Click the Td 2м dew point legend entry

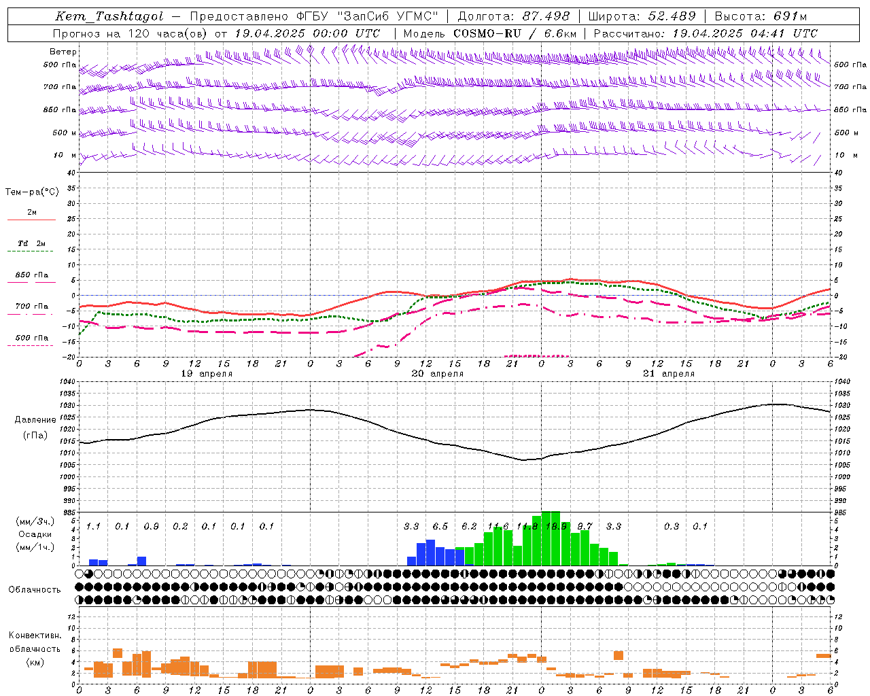[32, 243]
